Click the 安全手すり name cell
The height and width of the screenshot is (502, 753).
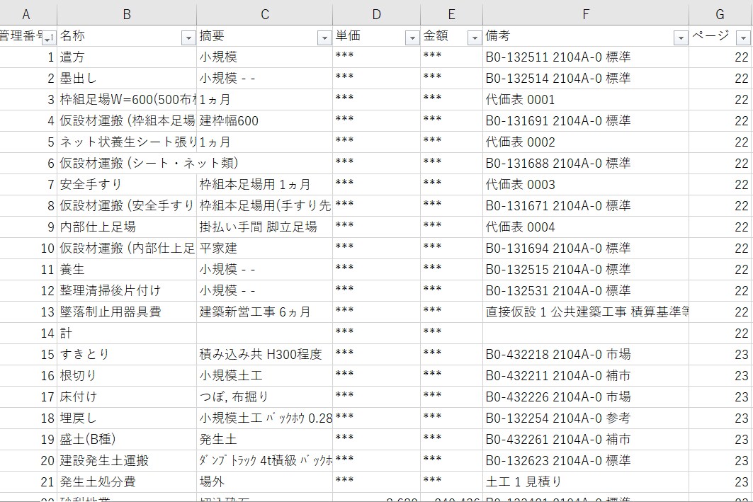coord(127,184)
